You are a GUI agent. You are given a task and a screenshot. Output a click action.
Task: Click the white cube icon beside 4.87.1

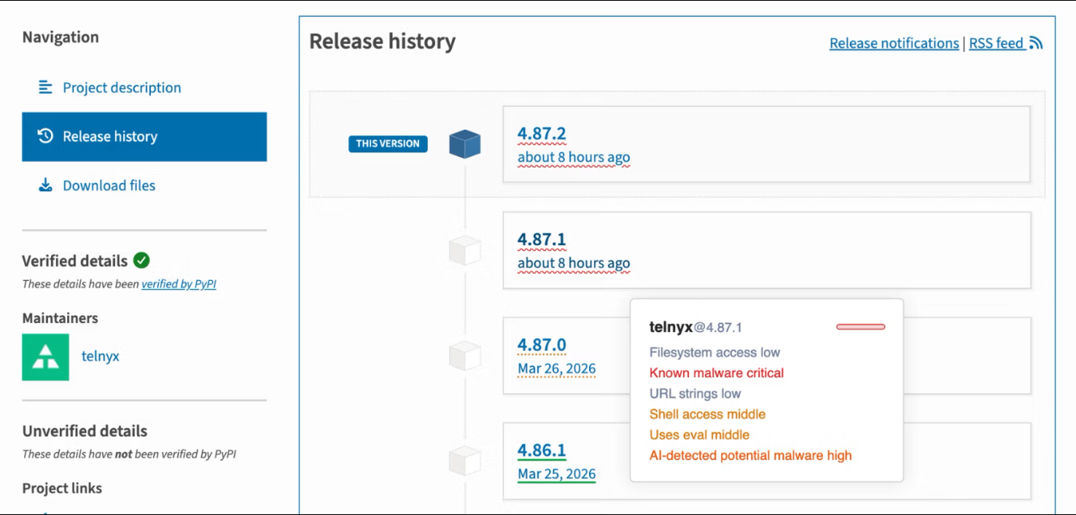coord(465,250)
